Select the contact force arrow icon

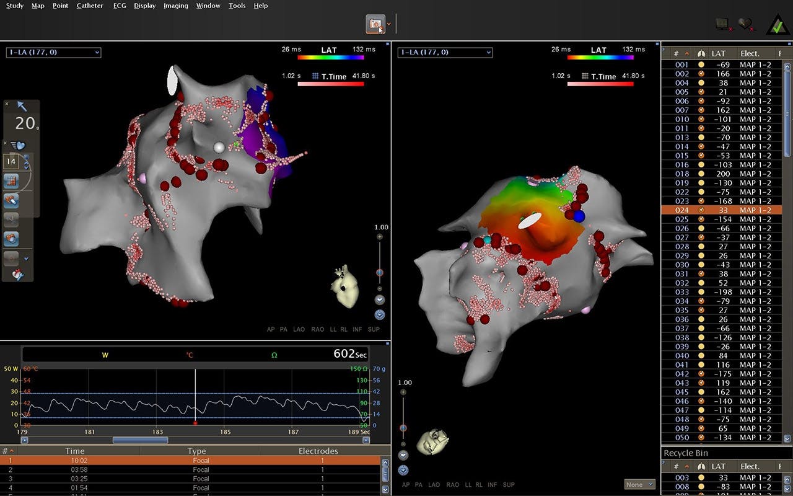coord(22,106)
